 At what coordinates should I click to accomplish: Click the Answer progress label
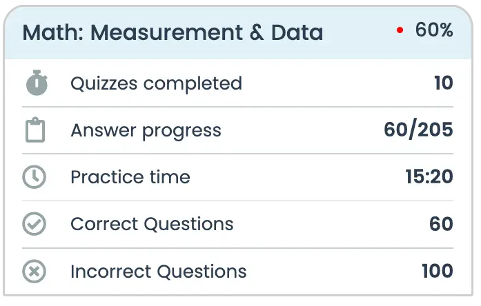(146, 130)
